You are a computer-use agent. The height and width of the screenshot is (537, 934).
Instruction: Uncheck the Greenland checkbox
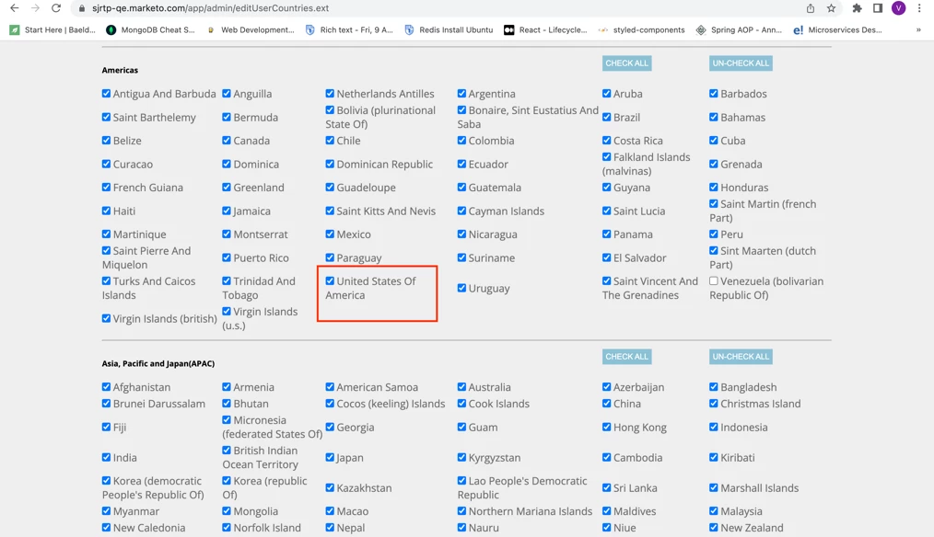[227, 187]
